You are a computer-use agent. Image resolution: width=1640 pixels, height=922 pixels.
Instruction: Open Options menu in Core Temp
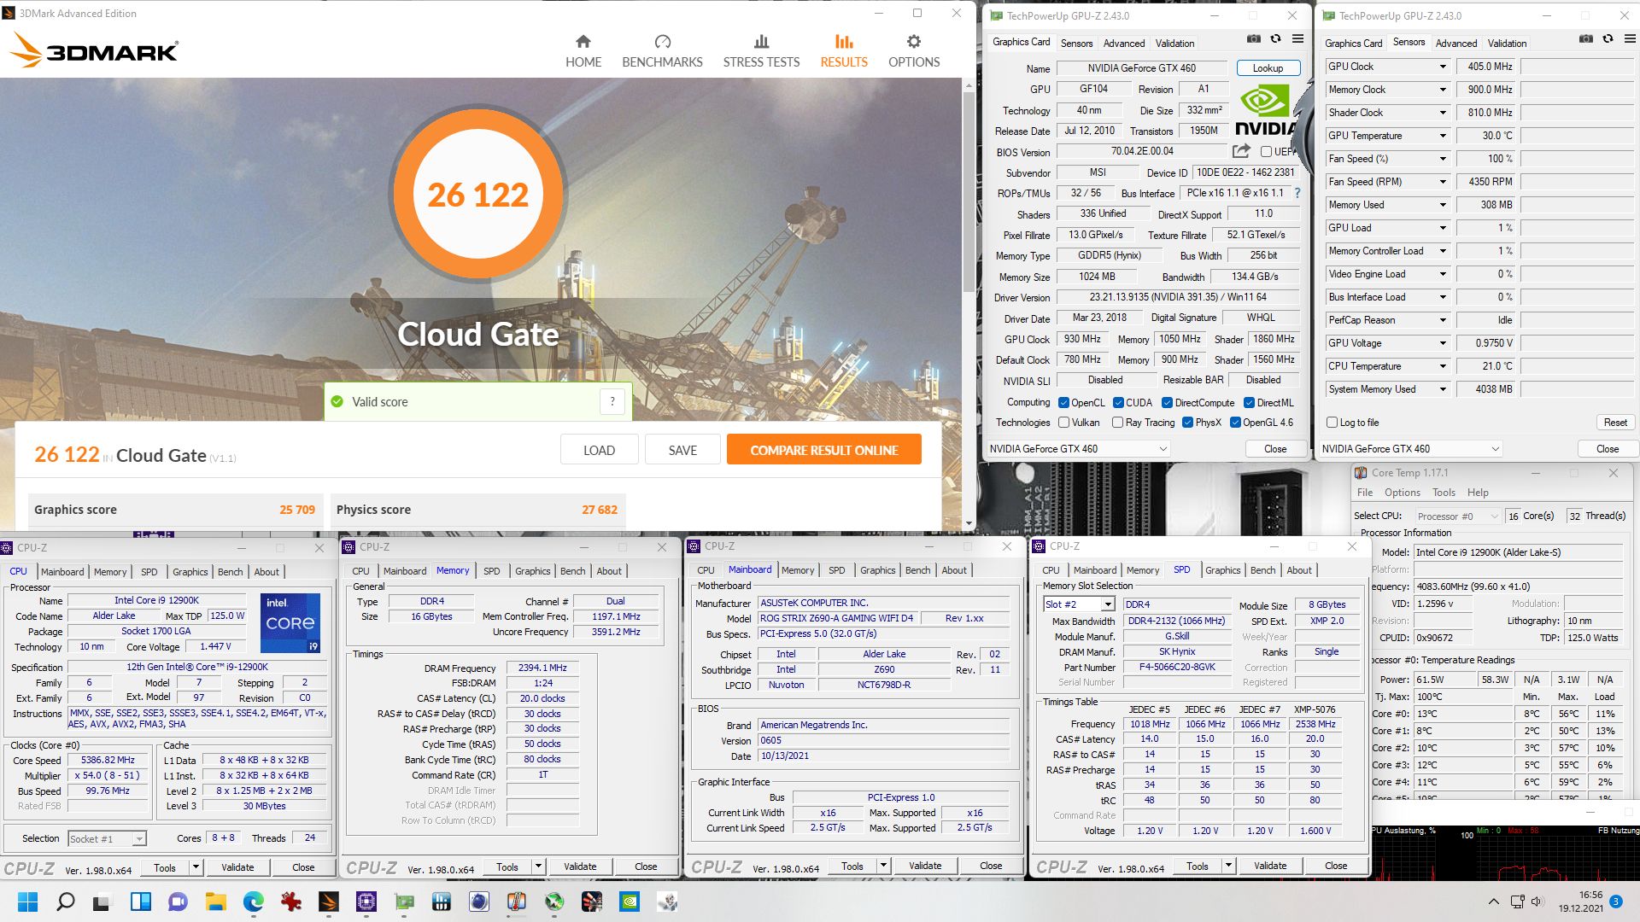1402,493
